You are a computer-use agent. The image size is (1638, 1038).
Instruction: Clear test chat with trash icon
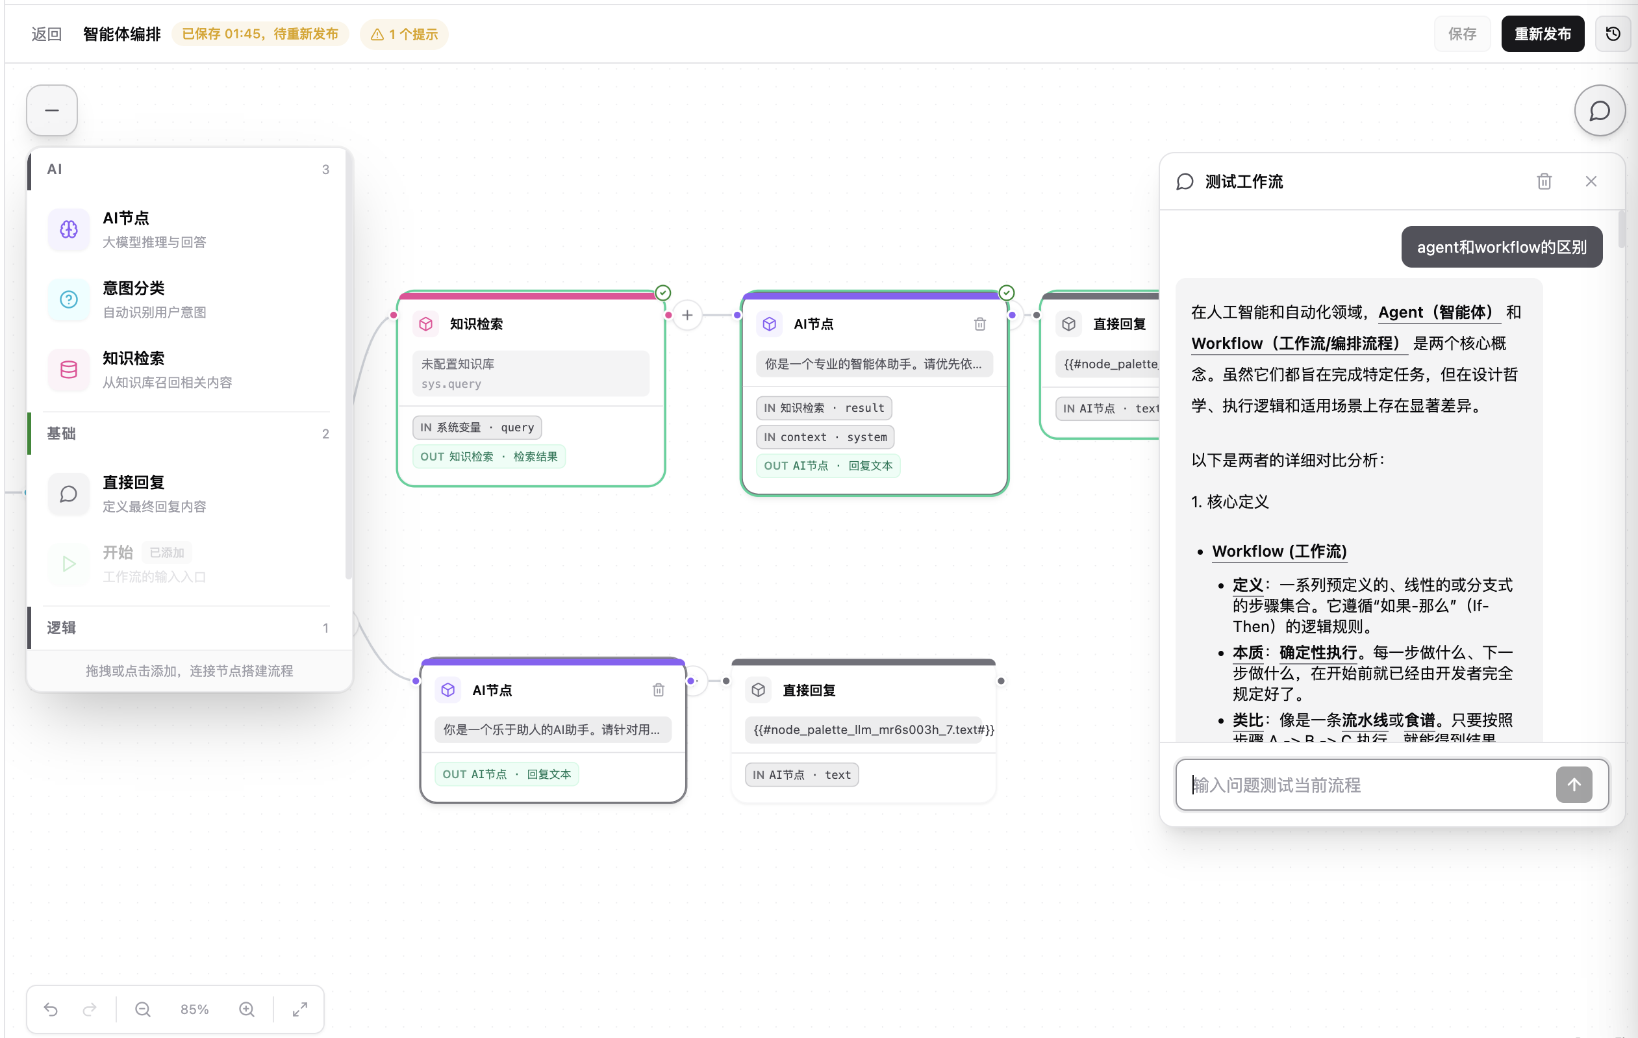click(1544, 181)
